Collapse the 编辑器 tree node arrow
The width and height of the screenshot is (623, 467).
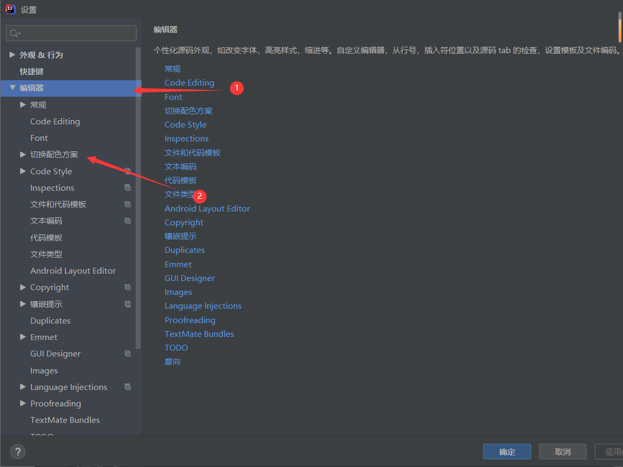click(x=12, y=88)
